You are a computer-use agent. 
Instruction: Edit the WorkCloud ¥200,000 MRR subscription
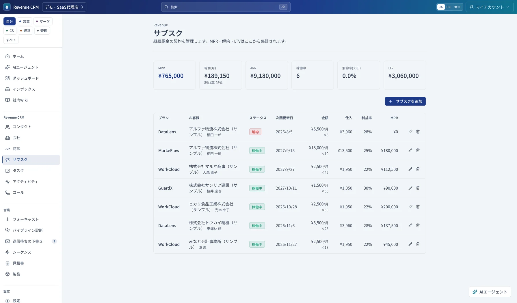coord(410,207)
